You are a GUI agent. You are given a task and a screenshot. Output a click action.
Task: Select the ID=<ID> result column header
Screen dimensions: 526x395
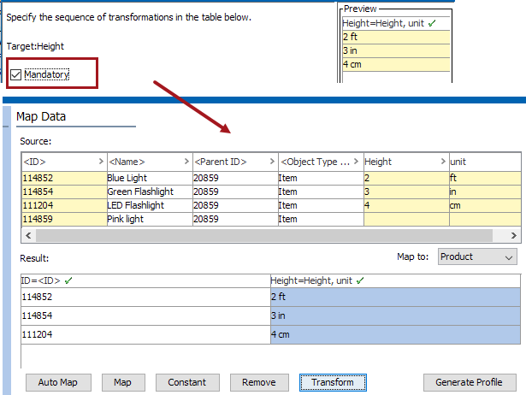[x=145, y=280]
